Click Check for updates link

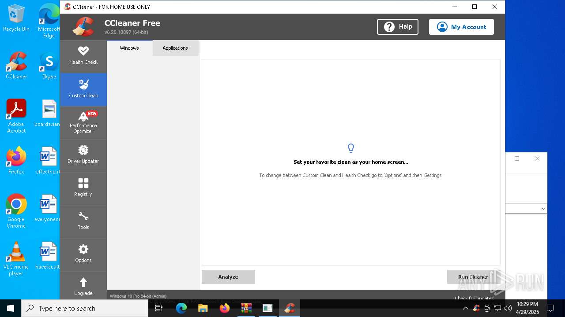[474, 298]
